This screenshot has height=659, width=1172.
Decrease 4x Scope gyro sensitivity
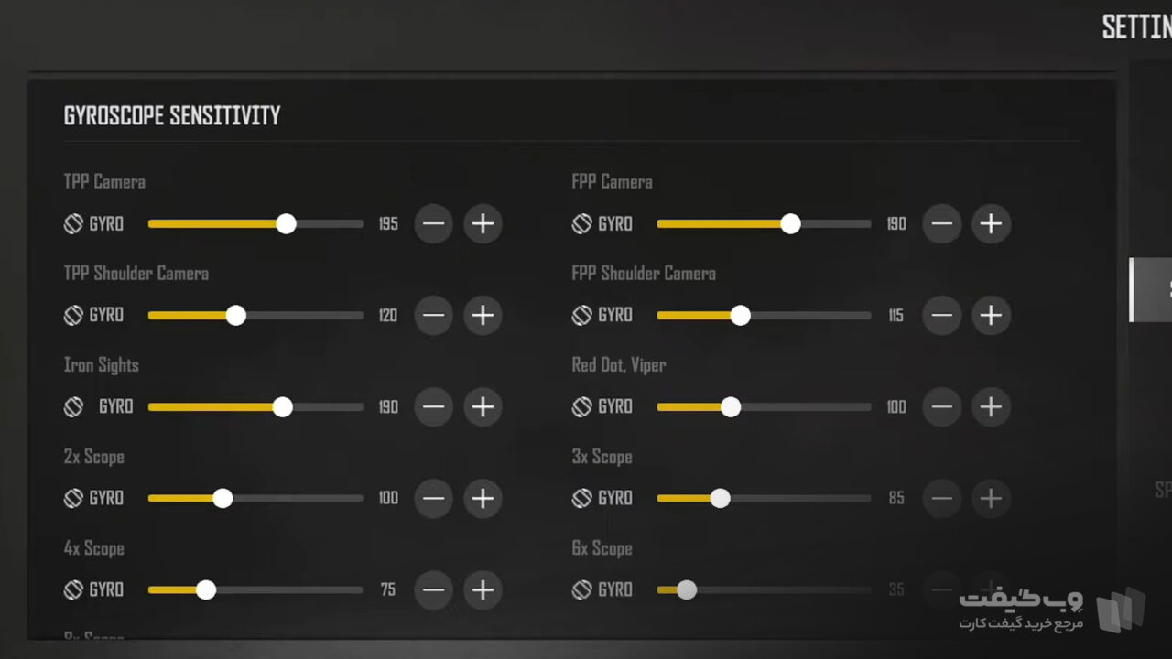(434, 589)
